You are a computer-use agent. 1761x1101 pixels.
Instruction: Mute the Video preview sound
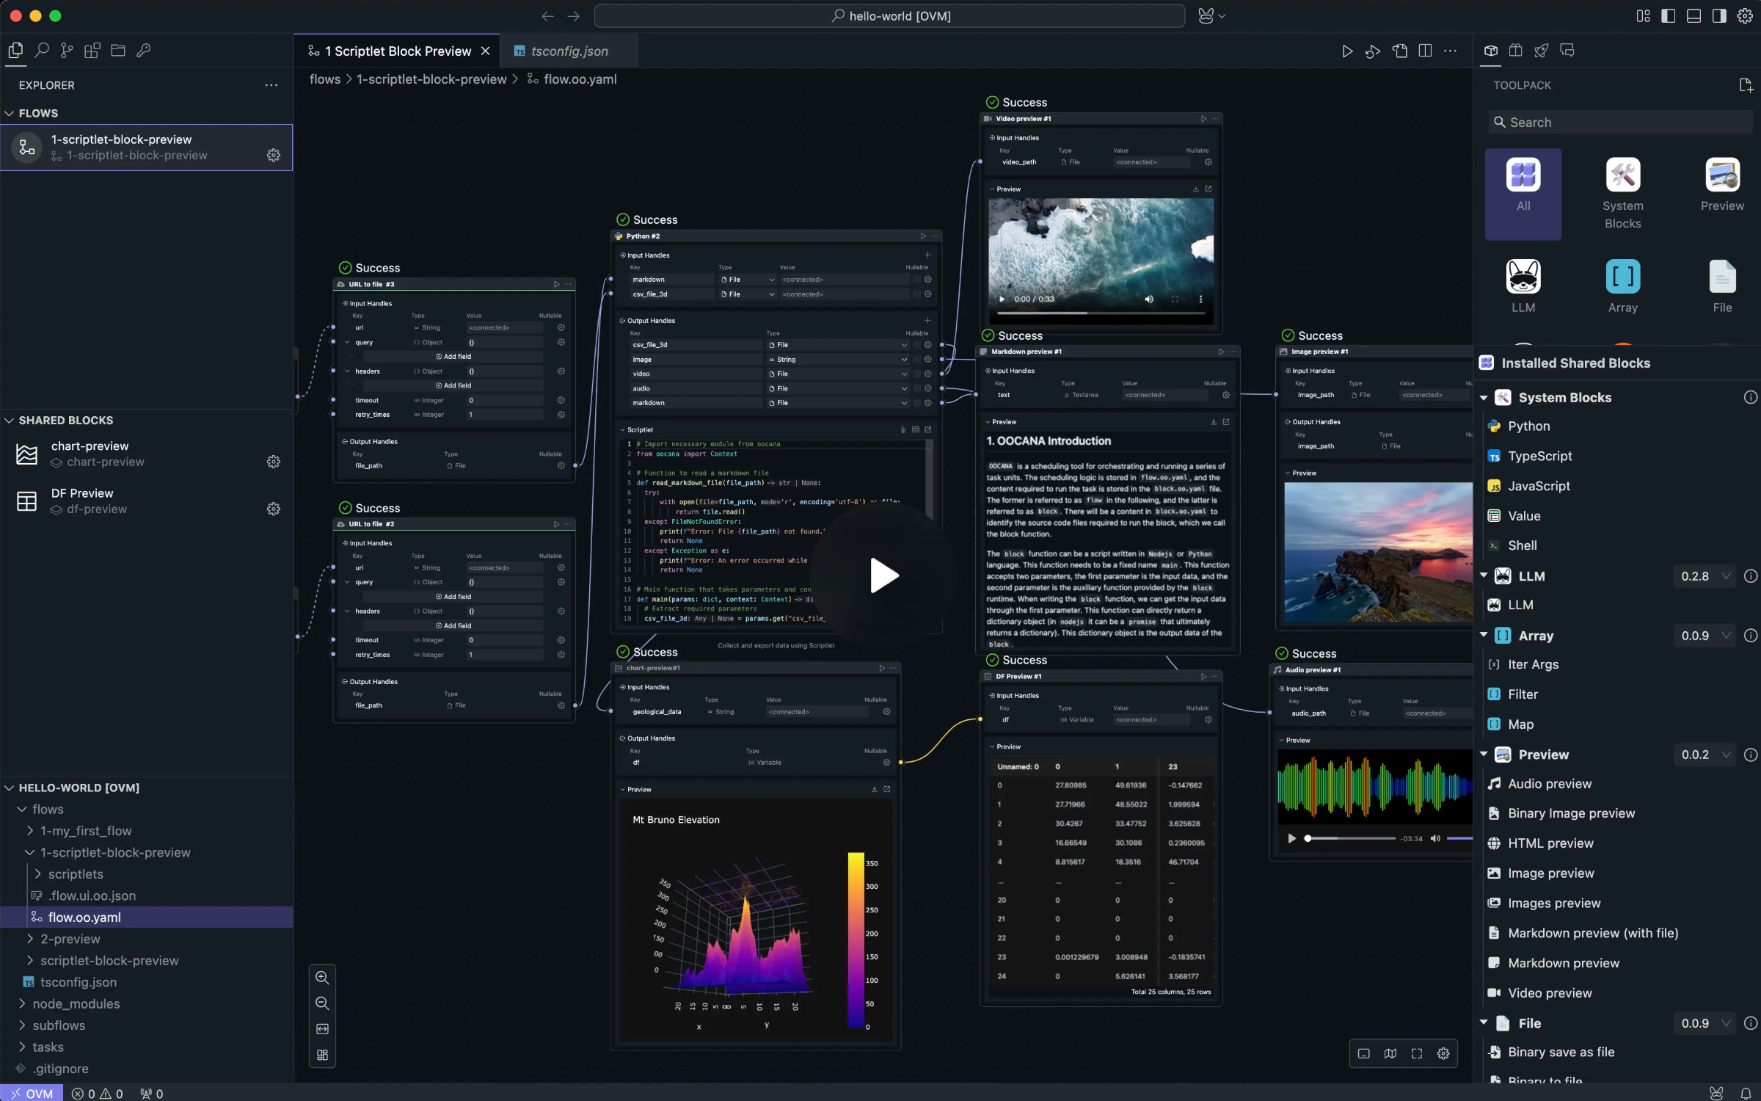1149,299
